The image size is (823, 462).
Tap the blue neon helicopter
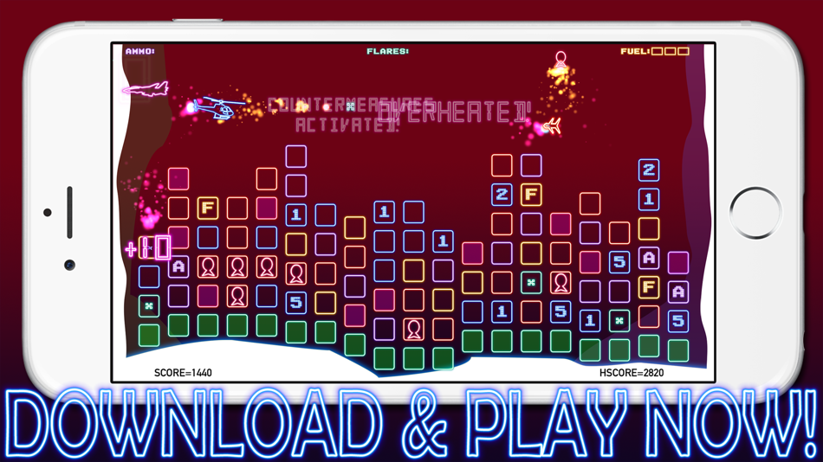(x=217, y=108)
